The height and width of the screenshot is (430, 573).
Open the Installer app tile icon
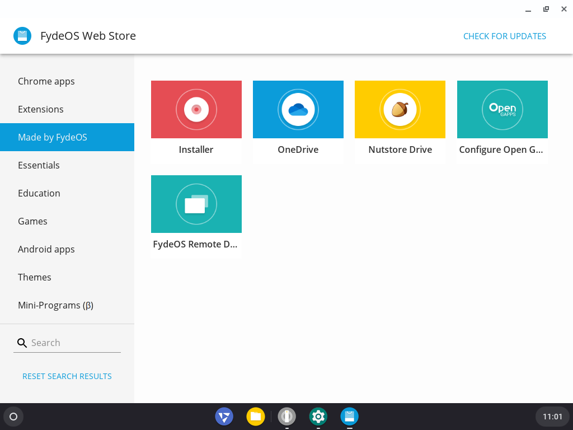(x=196, y=109)
